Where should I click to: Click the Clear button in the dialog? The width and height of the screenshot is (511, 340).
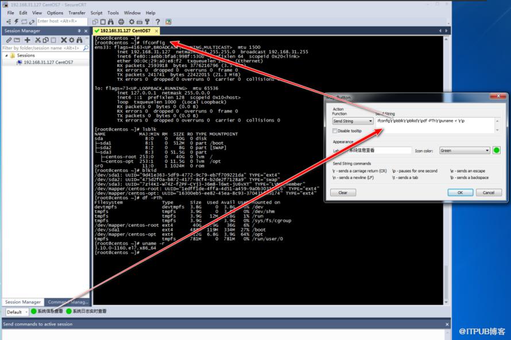click(343, 193)
